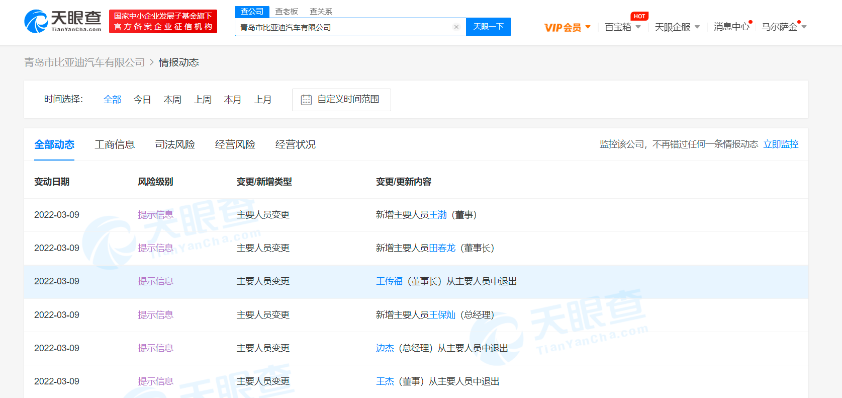Click into the company name search field

click(x=342, y=27)
